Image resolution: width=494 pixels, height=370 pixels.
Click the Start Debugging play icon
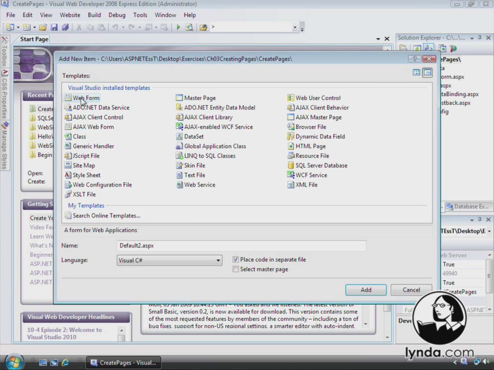point(178,27)
